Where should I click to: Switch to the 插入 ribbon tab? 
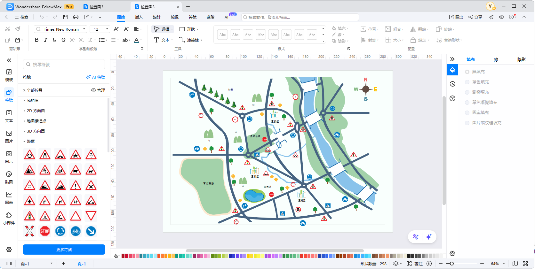coord(139,17)
